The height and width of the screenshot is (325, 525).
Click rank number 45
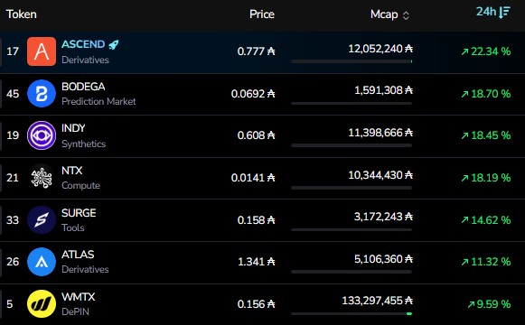[x=13, y=94]
